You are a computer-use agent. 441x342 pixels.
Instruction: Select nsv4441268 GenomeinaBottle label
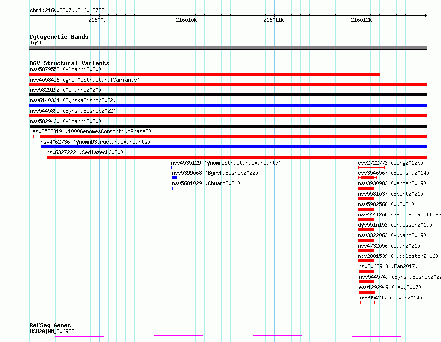coord(399,214)
